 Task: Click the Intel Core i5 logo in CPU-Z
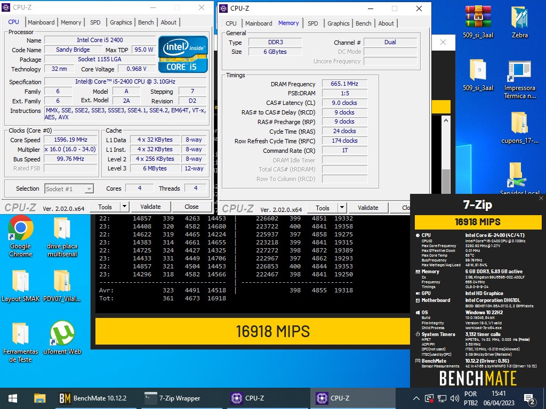click(183, 54)
